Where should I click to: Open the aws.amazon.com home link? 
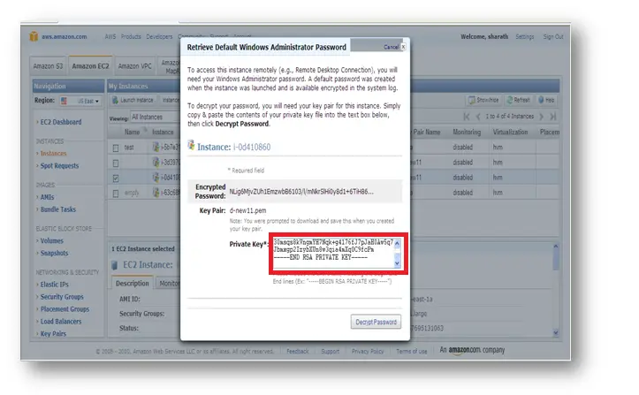click(64, 37)
